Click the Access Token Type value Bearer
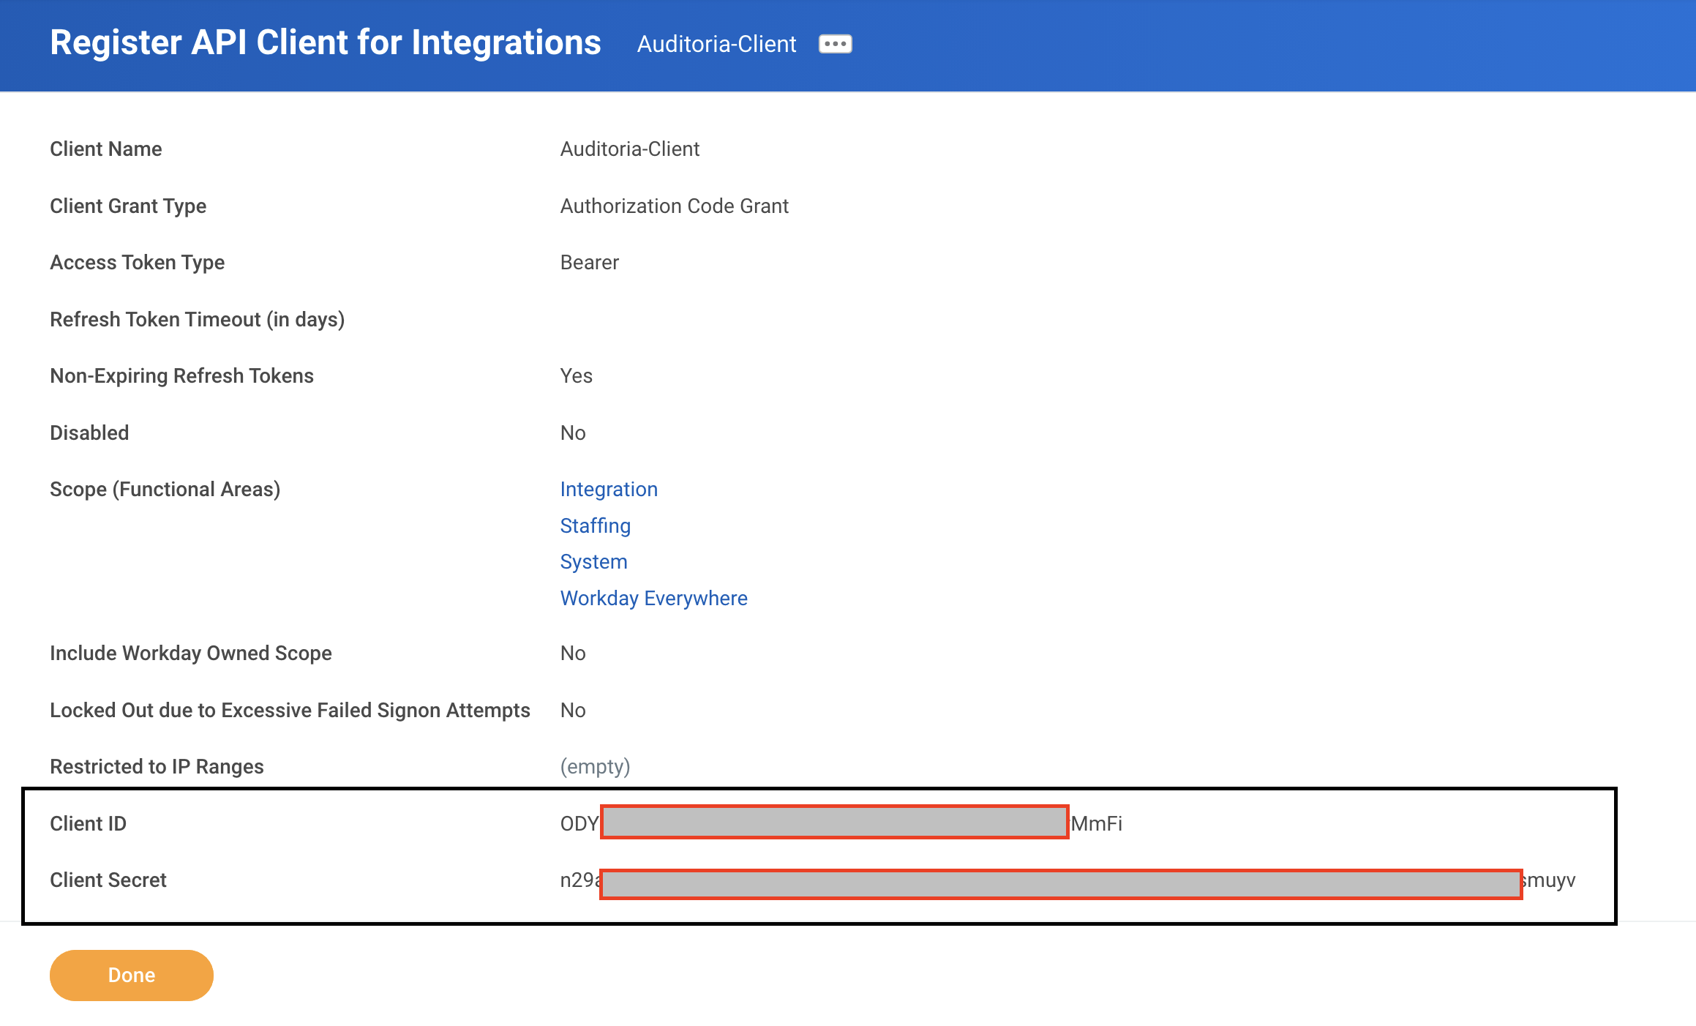 pyautogui.click(x=588, y=262)
